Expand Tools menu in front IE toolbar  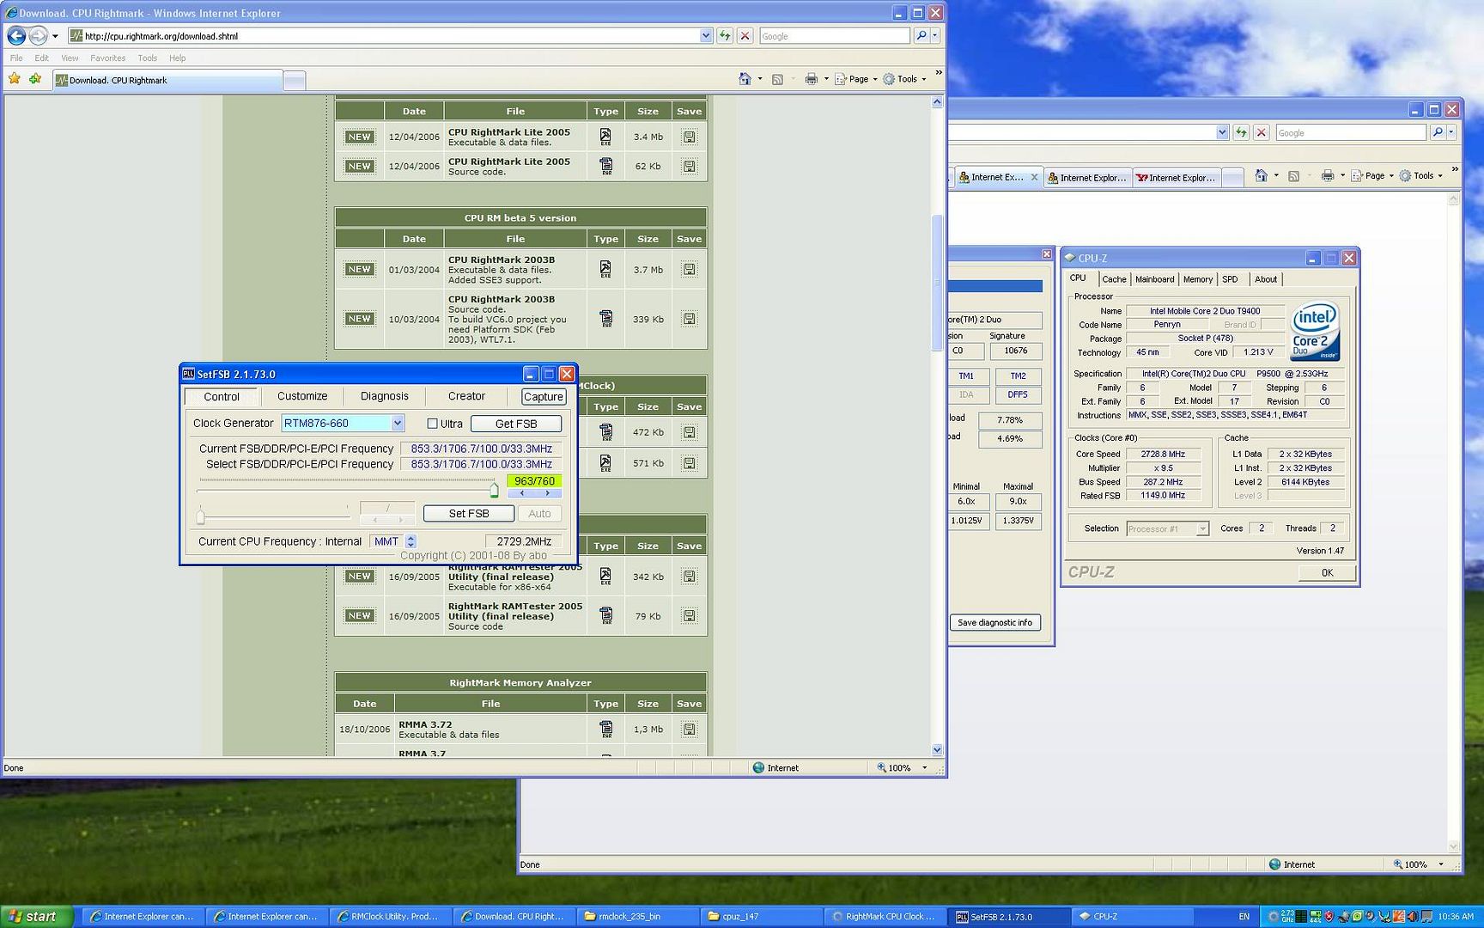(x=904, y=79)
